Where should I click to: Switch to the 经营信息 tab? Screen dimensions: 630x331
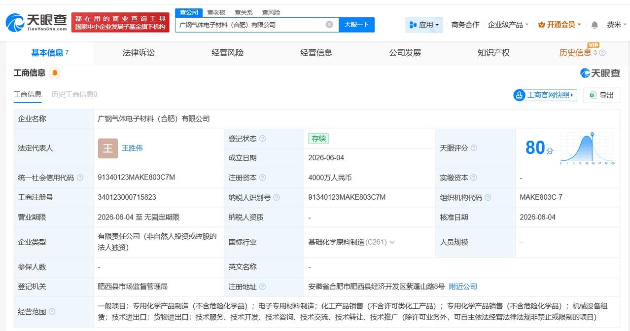point(316,53)
